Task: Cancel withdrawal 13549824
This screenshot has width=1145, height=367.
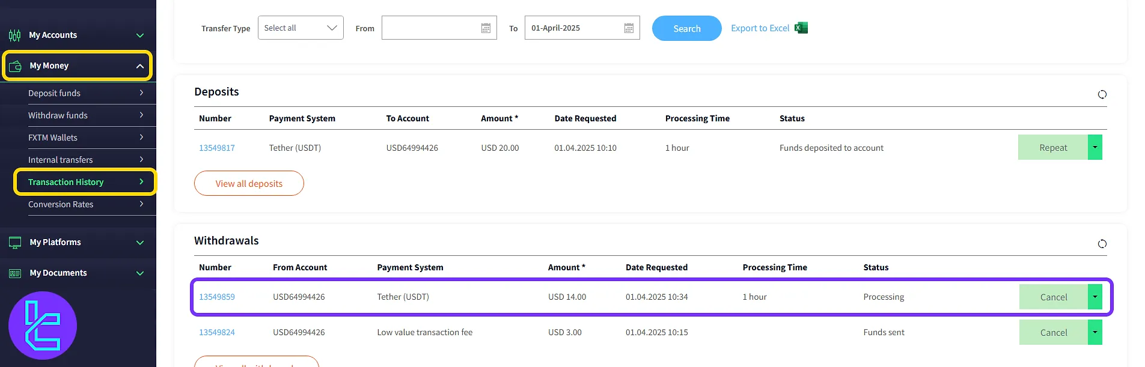Action: (1054, 332)
